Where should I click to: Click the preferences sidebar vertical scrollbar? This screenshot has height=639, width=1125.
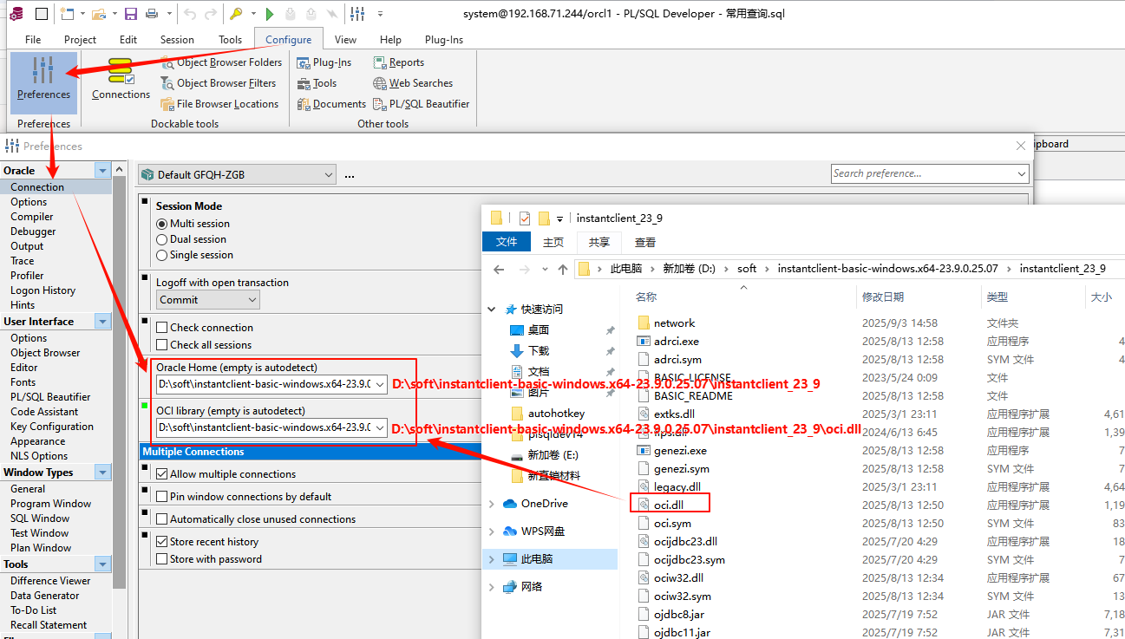(120, 381)
